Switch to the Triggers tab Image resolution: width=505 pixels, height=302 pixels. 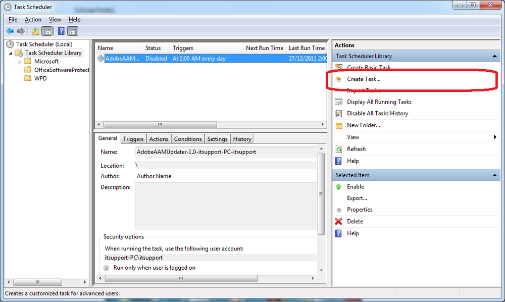point(133,138)
